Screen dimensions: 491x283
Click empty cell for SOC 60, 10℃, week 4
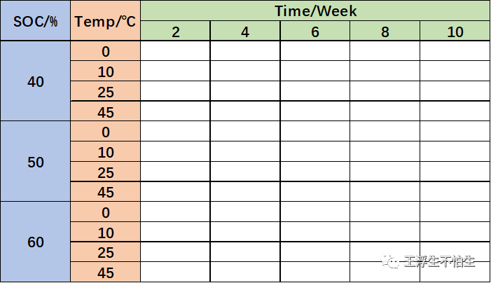tap(245, 232)
